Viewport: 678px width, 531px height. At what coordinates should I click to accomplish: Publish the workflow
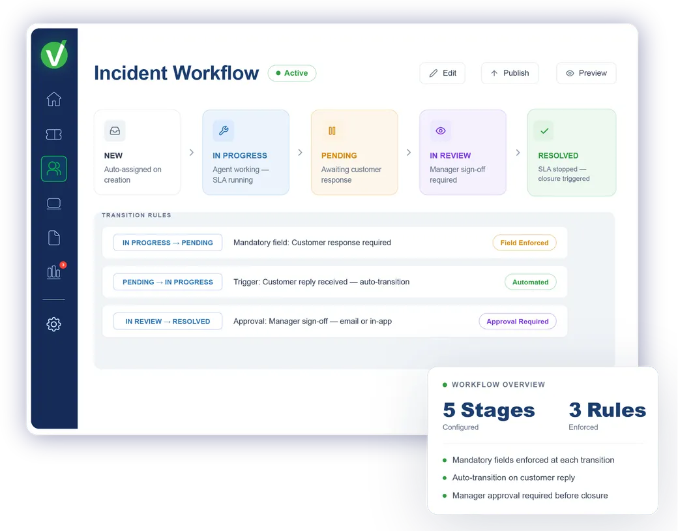[x=510, y=73]
